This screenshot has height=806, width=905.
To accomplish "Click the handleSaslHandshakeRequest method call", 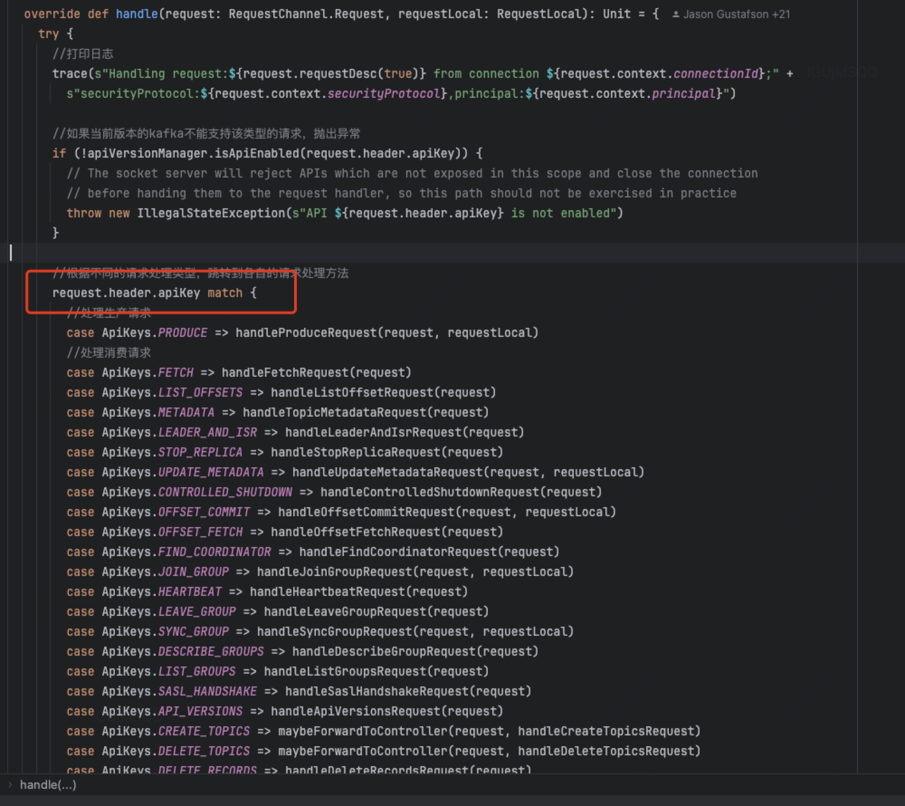I will [x=377, y=691].
